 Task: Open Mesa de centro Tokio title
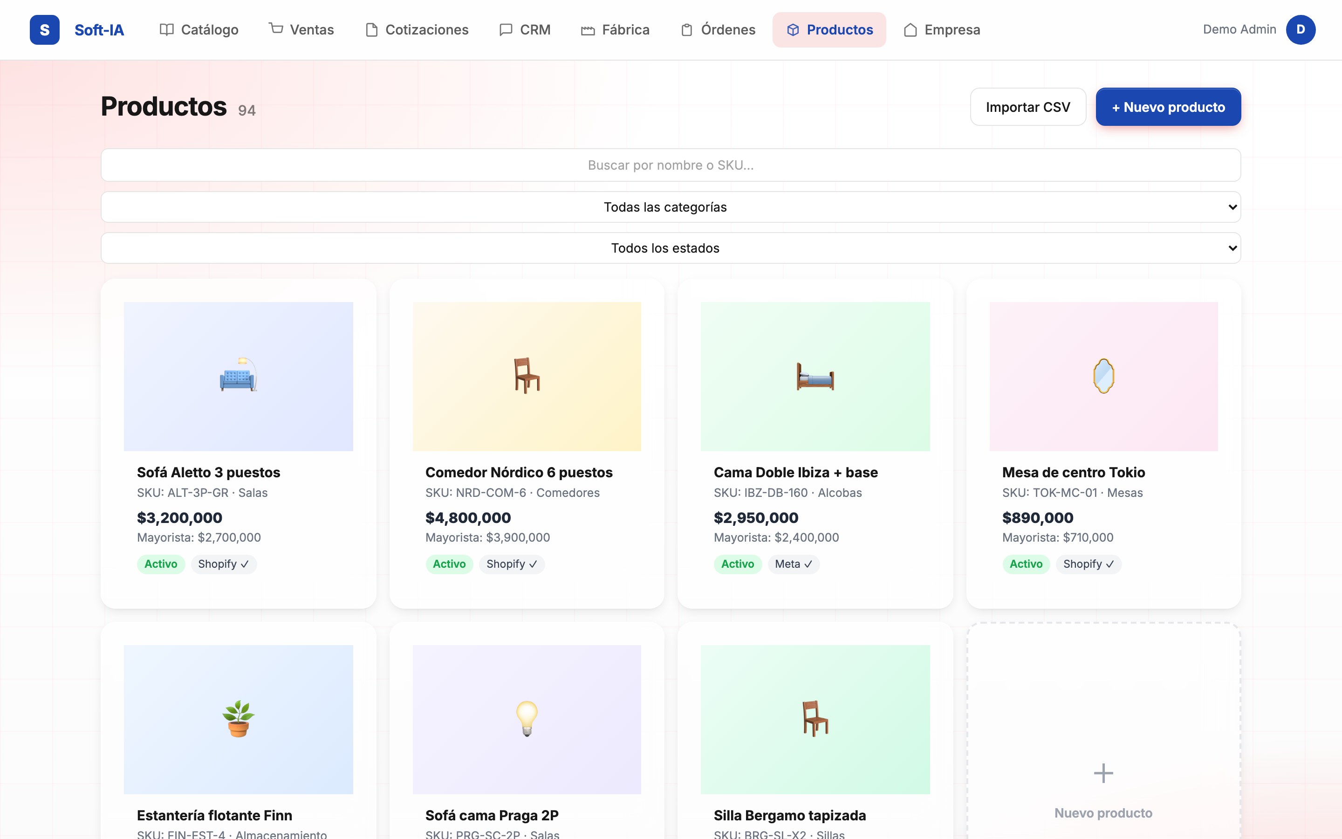pos(1074,472)
